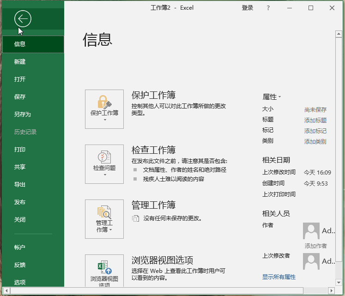Open the 保护工作簿 lock icon button
Image resolution: width=345 pixels, height=296 pixels.
pyautogui.click(x=104, y=109)
